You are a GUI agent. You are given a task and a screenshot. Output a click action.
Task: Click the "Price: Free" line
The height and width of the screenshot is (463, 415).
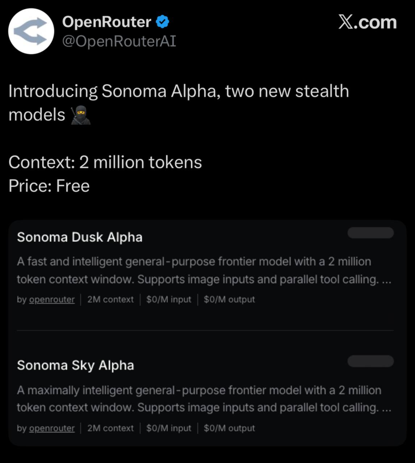coord(49,186)
